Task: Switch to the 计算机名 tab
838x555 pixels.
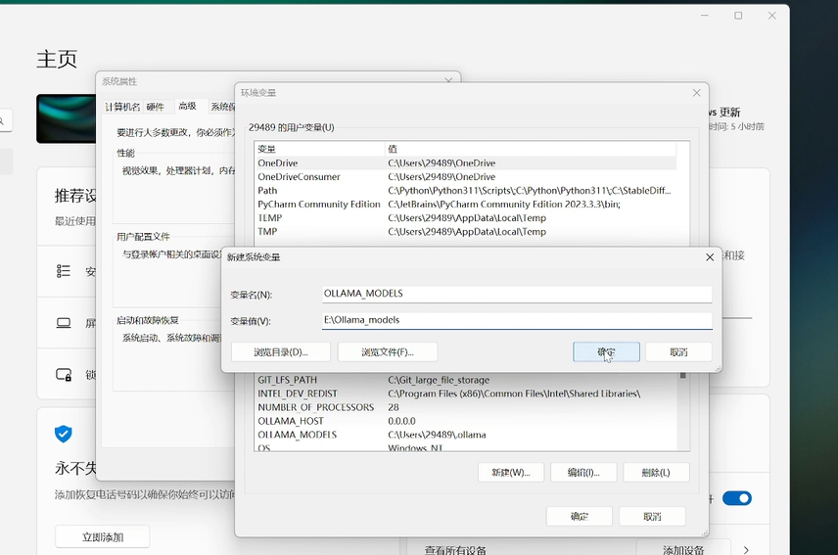Action: pos(123,107)
